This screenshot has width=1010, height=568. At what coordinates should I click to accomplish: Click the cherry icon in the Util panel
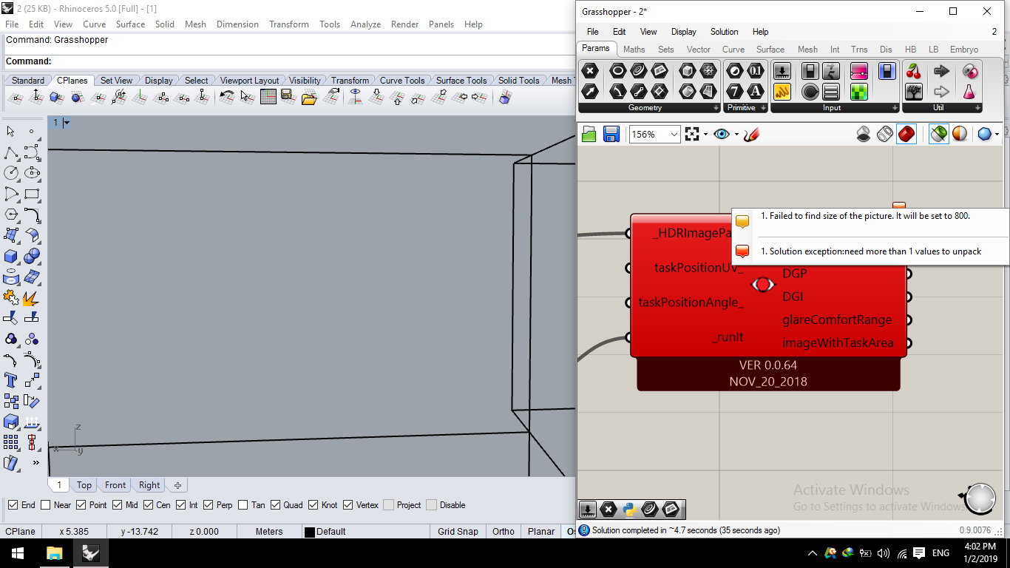914,71
